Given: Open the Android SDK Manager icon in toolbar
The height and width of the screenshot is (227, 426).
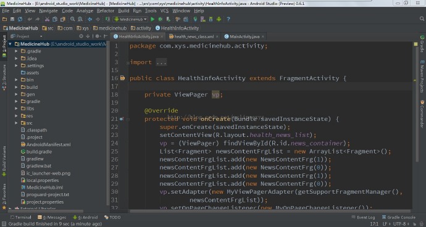Looking at the screenshot, I should [x=211, y=19].
